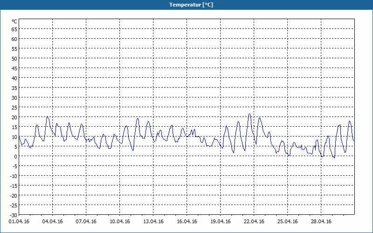Click the 50 value on the temperature axis

coord(14,59)
